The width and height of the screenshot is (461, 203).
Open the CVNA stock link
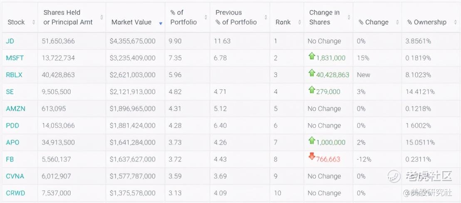click(15, 176)
